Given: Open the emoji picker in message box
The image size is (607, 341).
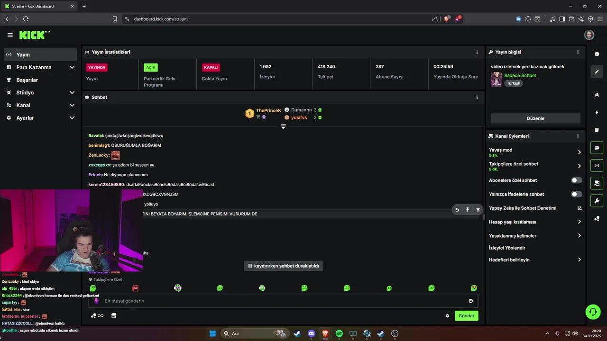Looking at the screenshot, I should point(471,301).
